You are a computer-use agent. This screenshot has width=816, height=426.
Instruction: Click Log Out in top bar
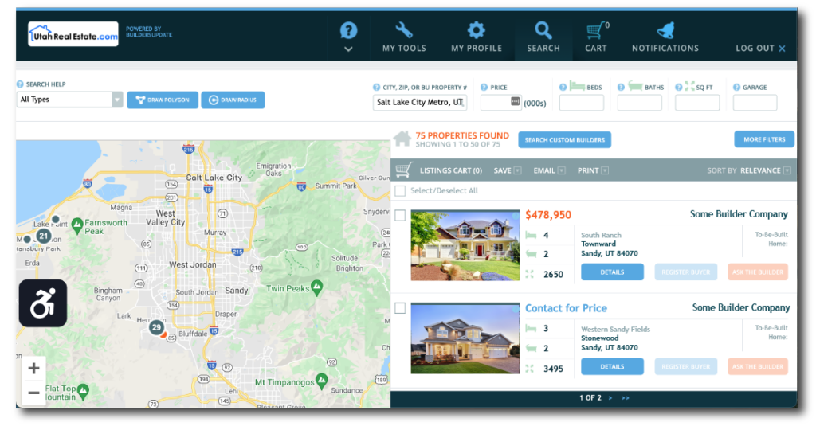(x=760, y=49)
